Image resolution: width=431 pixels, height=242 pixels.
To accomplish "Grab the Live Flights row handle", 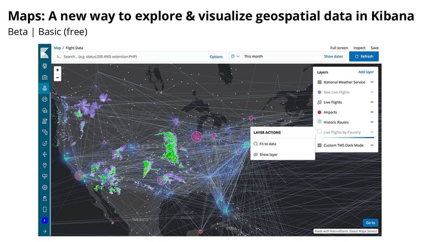I will (372, 102).
